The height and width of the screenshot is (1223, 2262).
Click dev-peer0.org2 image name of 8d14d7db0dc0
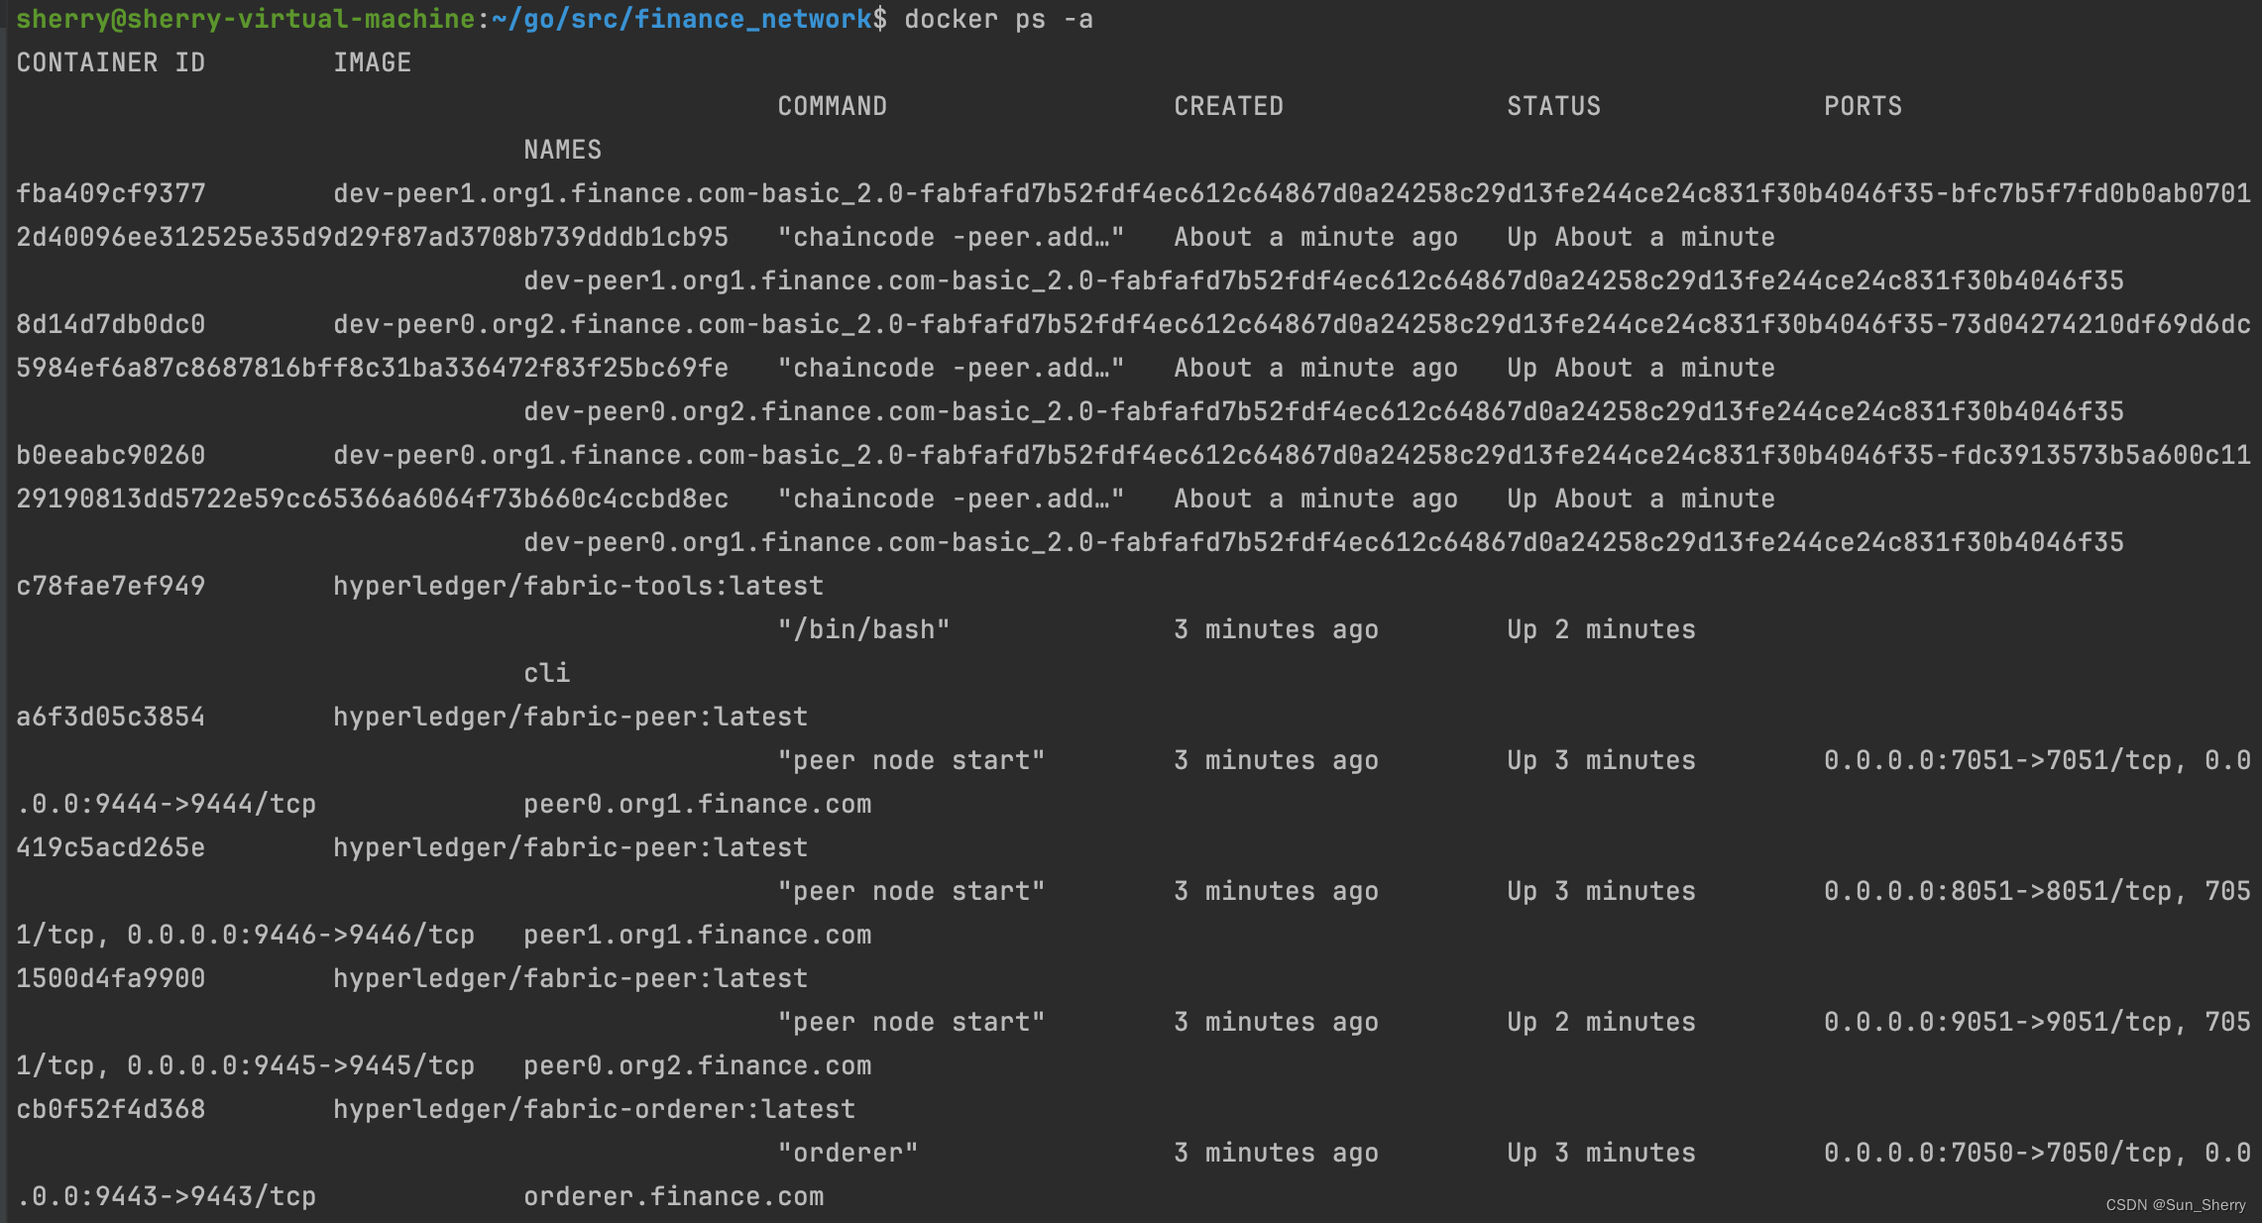(1293, 325)
